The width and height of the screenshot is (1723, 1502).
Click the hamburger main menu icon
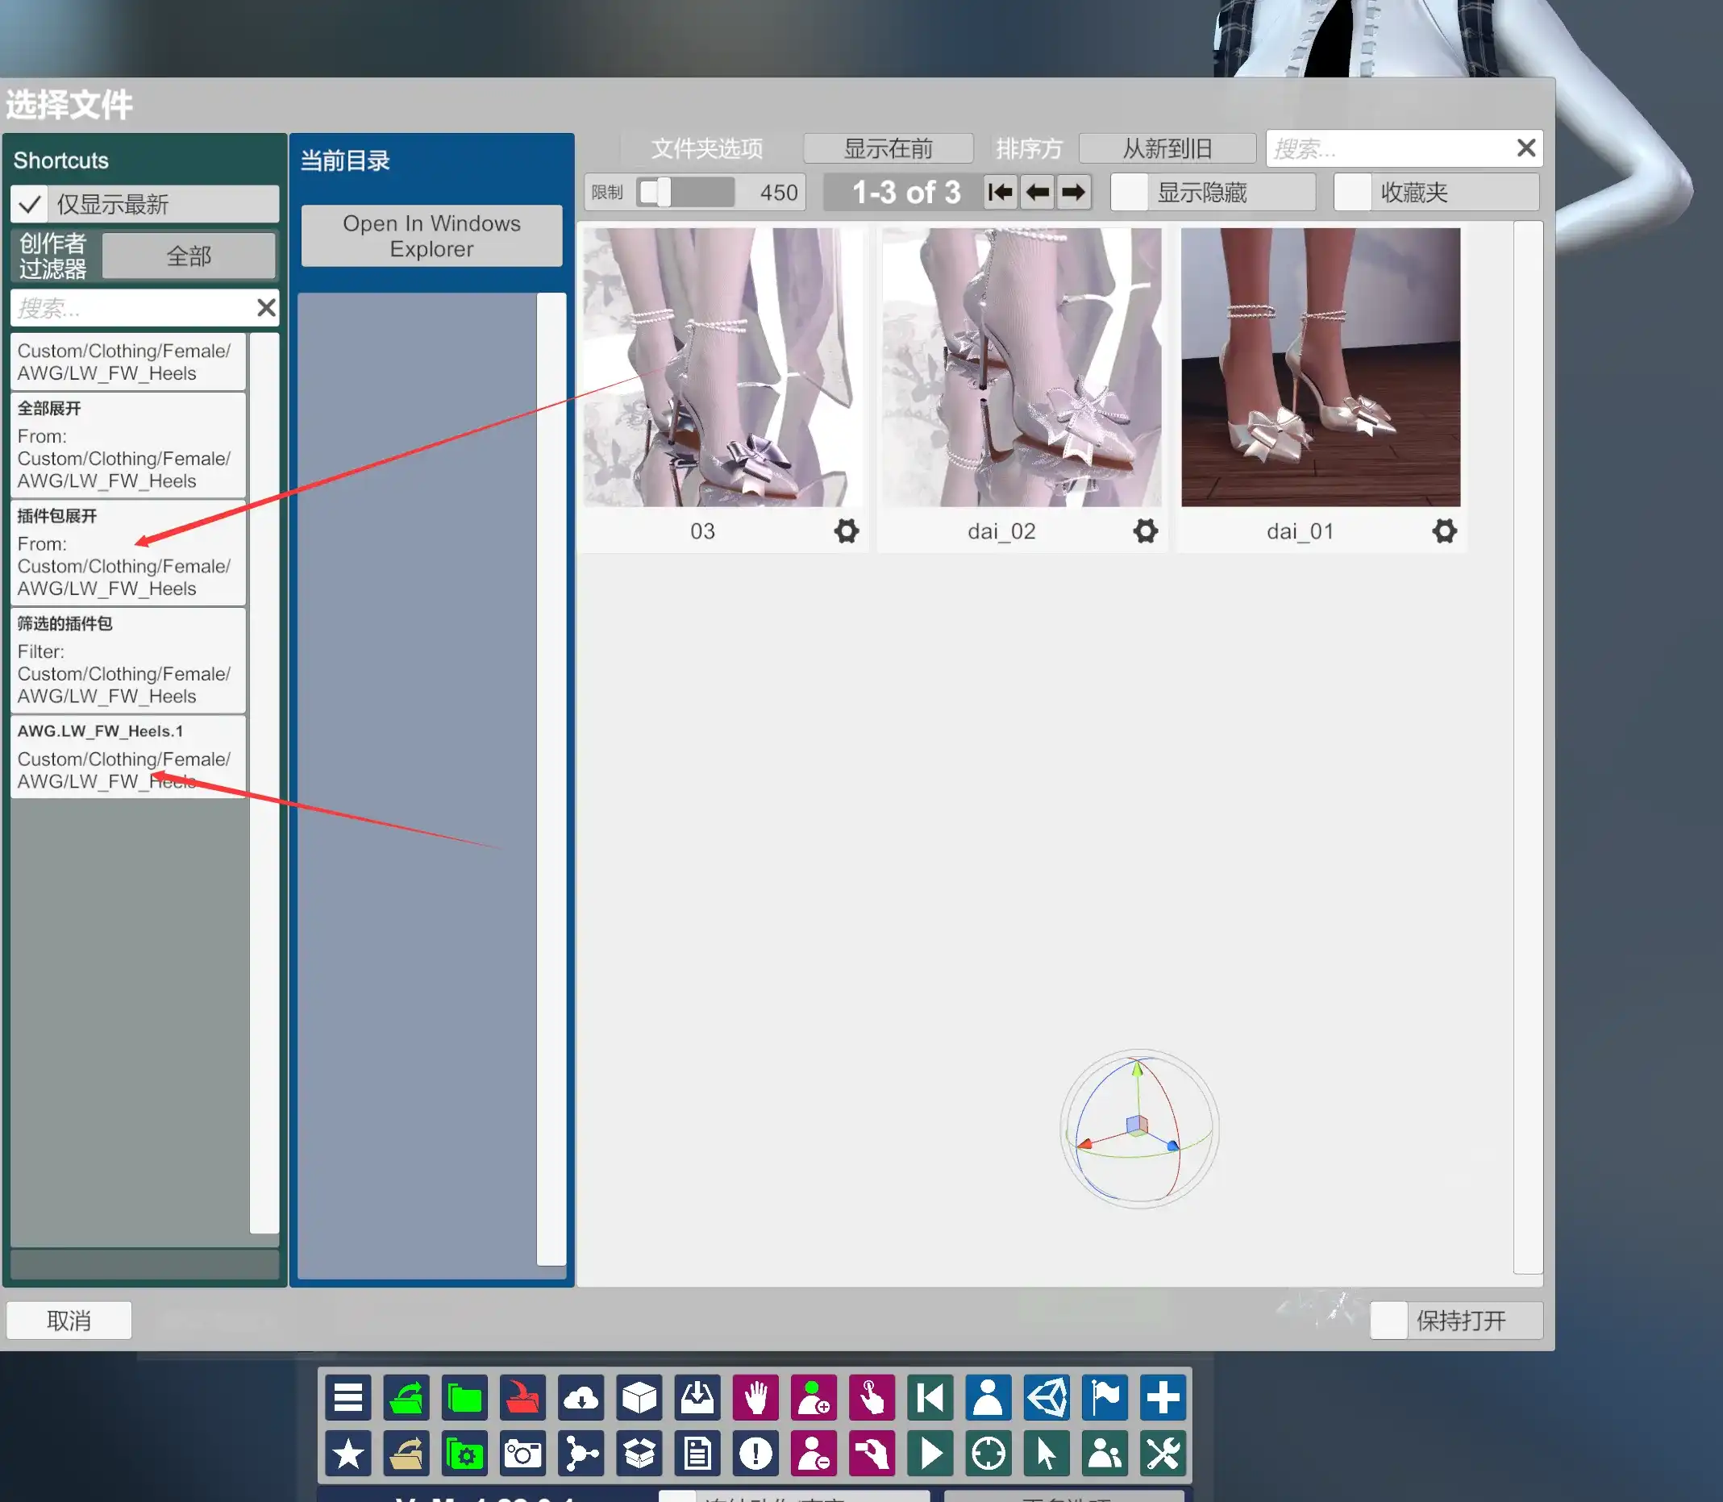click(348, 1397)
